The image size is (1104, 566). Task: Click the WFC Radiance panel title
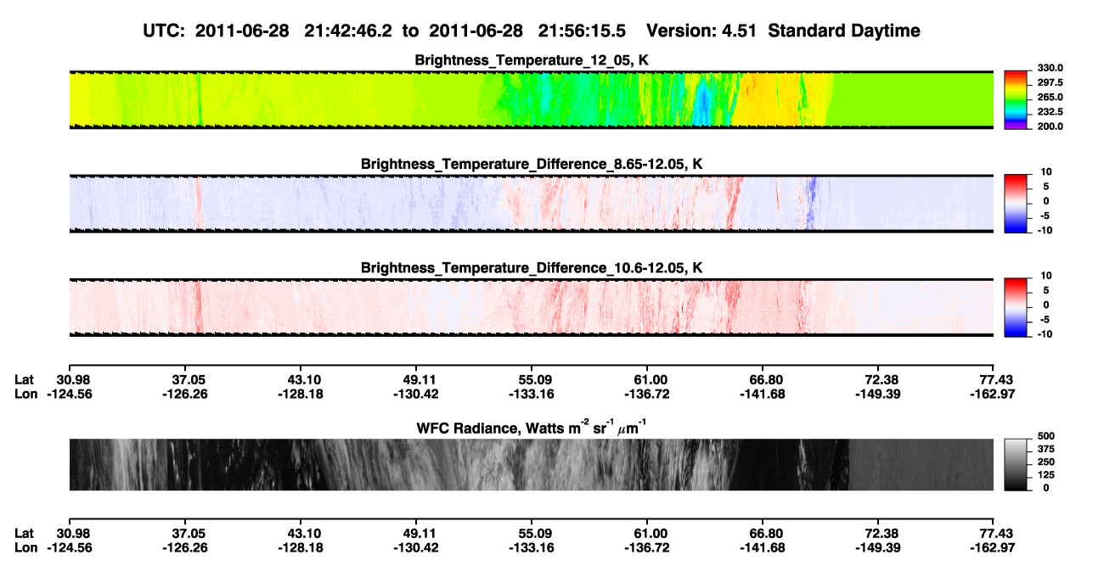pos(532,429)
